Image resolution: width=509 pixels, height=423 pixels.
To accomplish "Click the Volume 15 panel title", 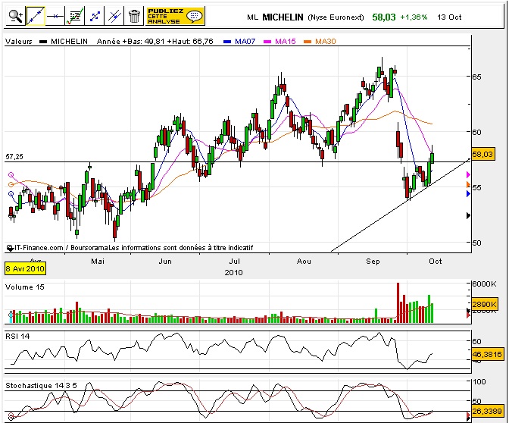I will pyautogui.click(x=25, y=287).
